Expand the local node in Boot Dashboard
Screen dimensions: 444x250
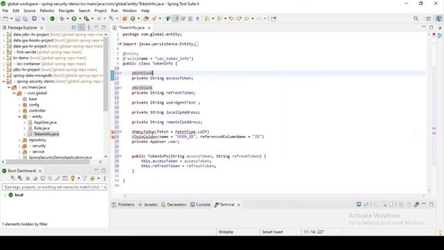6,195
